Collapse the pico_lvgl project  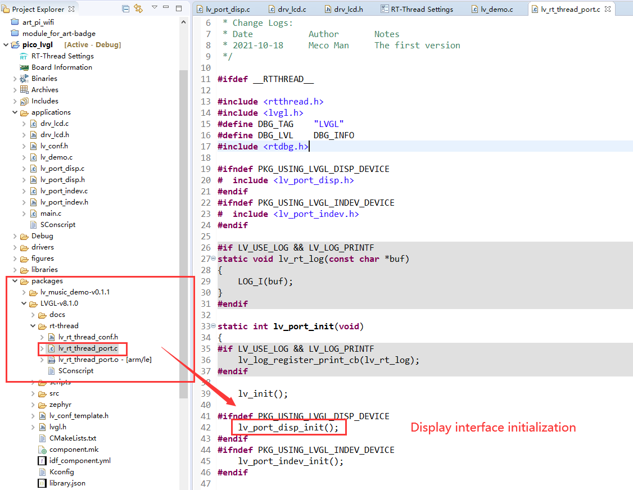click(6, 45)
